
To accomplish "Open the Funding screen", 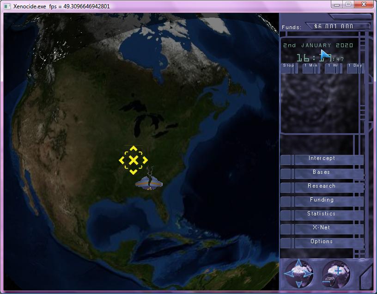I will (322, 202).
